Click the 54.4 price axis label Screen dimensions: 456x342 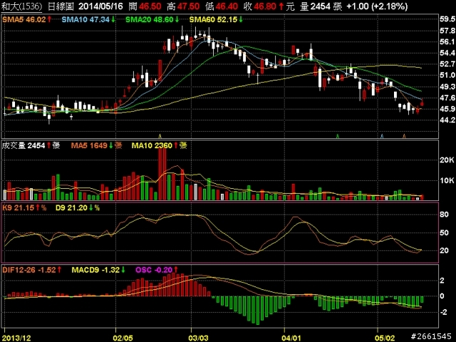pyautogui.click(x=447, y=53)
